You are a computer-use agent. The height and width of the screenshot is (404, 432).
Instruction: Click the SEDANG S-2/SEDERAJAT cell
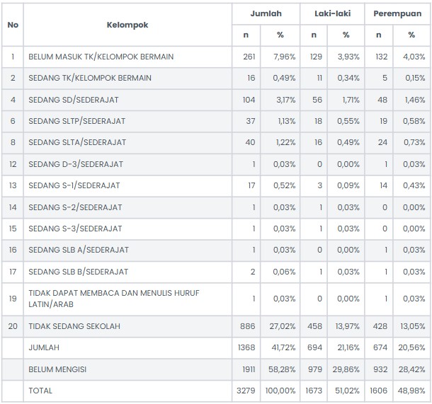point(127,207)
